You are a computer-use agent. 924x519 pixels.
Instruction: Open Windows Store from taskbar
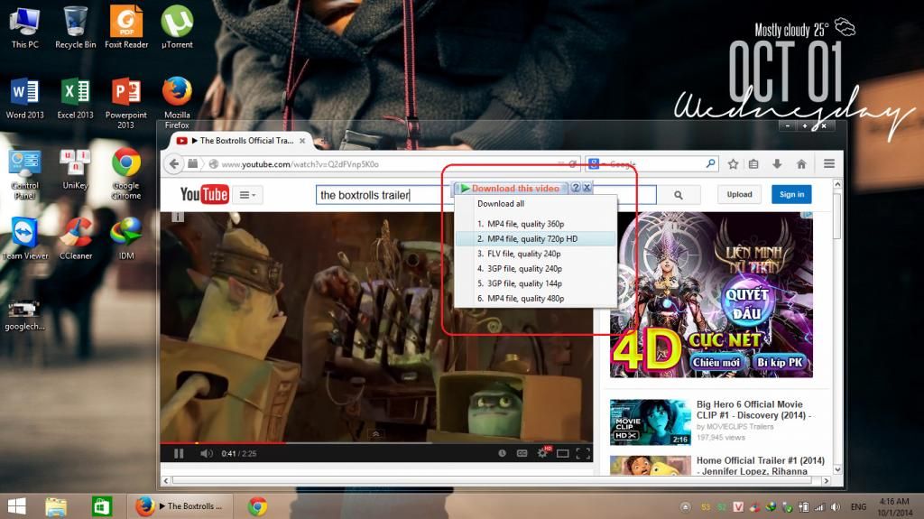(x=101, y=506)
